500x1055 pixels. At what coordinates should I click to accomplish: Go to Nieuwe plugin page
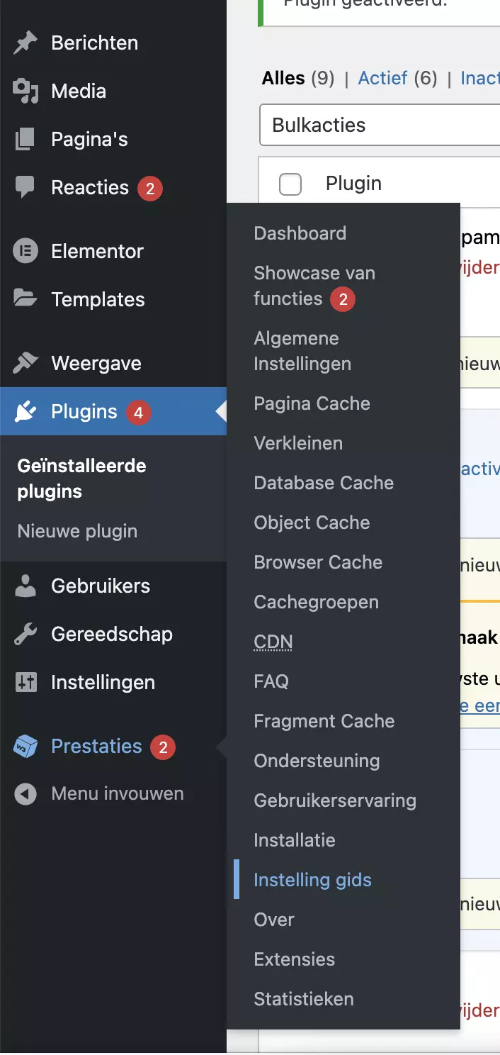[x=78, y=531]
